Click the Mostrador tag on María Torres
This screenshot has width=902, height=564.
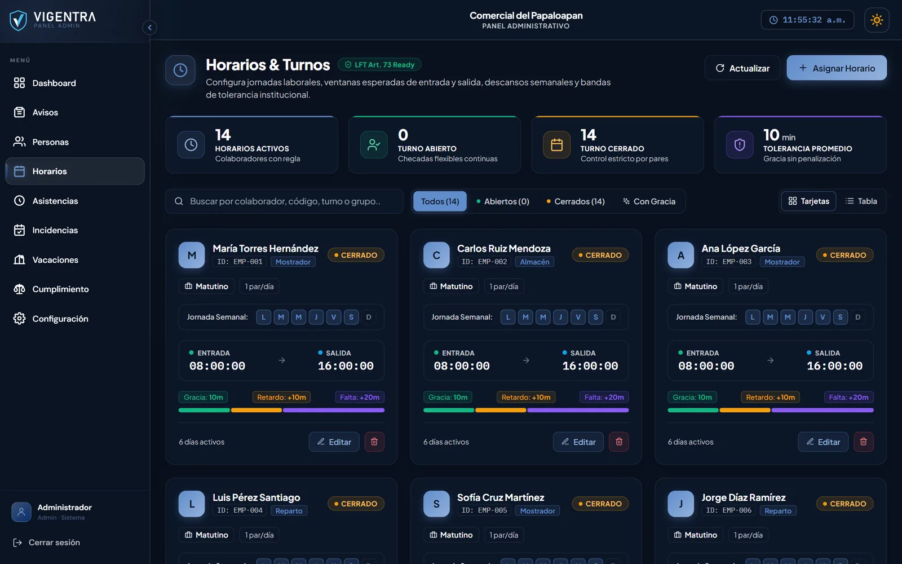tap(293, 262)
